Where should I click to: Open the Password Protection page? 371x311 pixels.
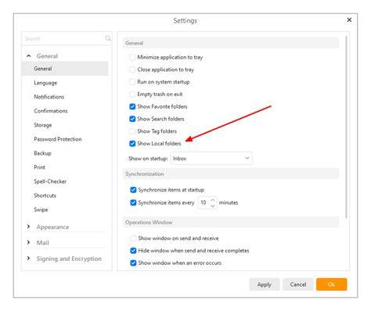click(x=58, y=139)
